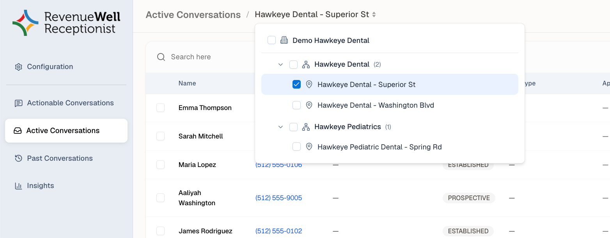The image size is (610, 238).
Task: Click phone number (512) 555-0106
Action: point(278,165)
